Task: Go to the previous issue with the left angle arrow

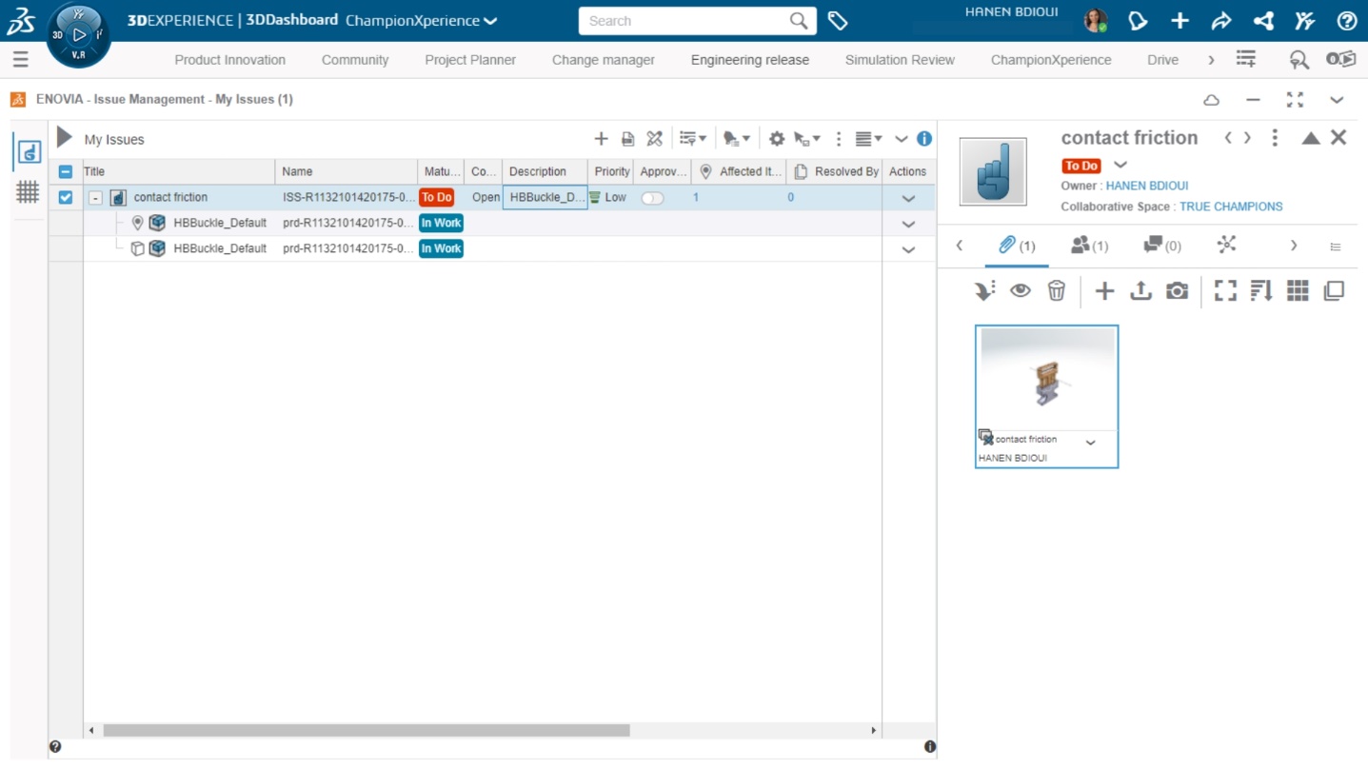Action: [1228, 138]
